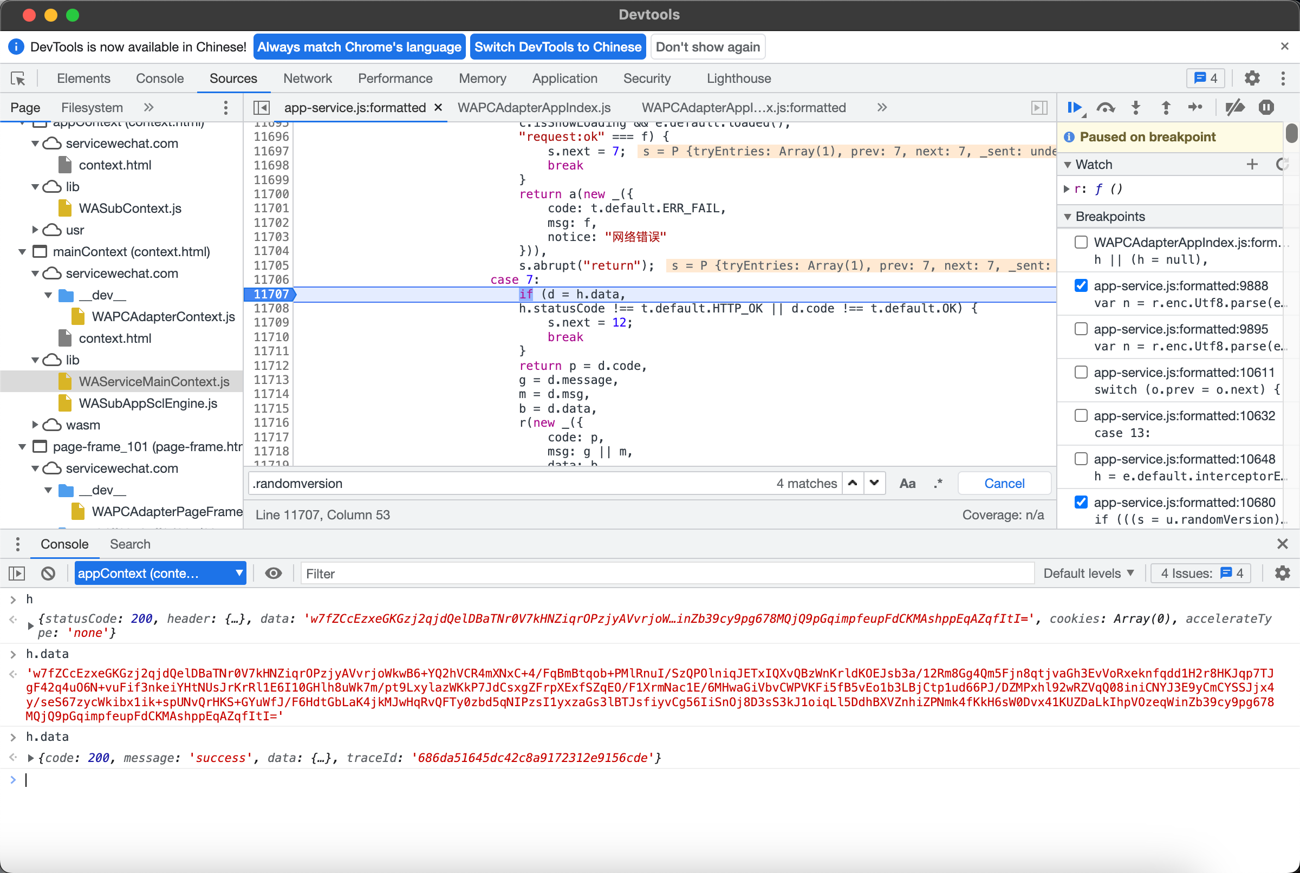Create live expression eye icon
The height and width of the screenshot is (873, 1300).
[273, 573]
